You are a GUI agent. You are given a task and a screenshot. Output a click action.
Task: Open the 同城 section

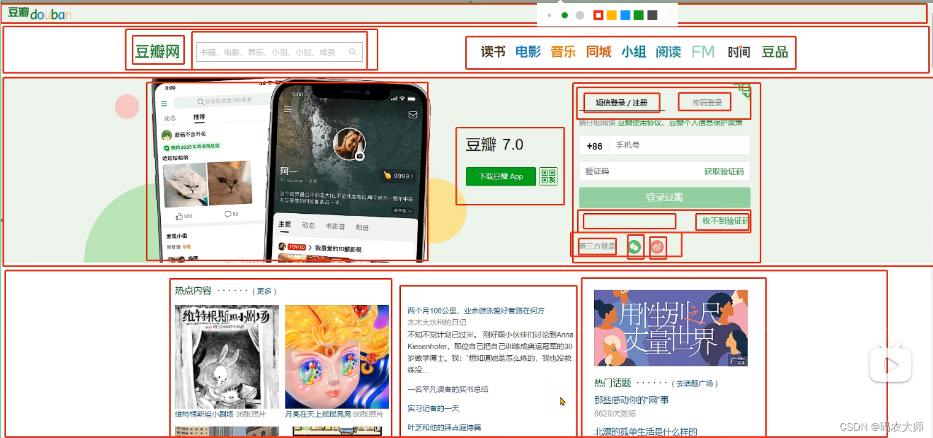(598, 52)
